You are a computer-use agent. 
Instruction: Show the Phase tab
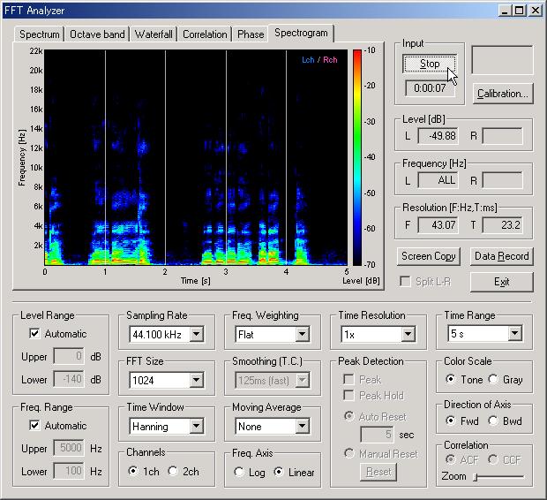[251, 34]
